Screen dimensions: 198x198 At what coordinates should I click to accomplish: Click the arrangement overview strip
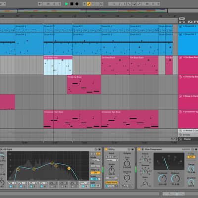pos(93,11)
